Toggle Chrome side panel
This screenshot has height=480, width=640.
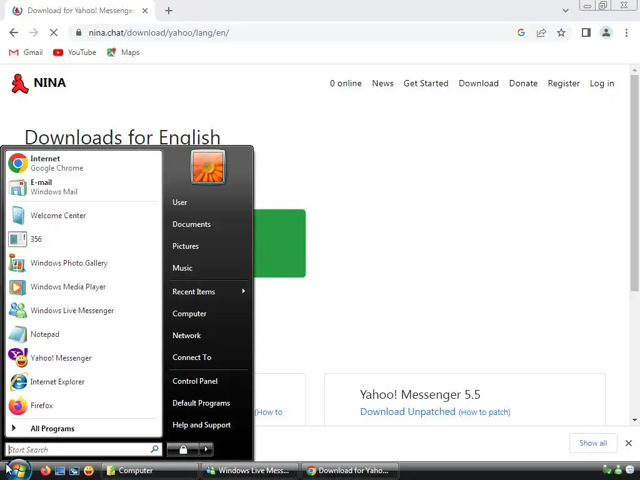coord(586,32)
